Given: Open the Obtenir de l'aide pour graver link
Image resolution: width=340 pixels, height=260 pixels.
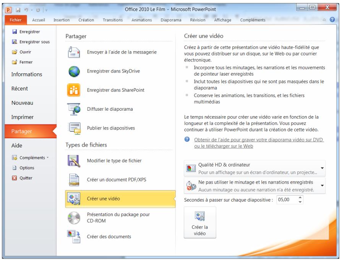Looking at the screenshot, I should (x=259, y=143).
